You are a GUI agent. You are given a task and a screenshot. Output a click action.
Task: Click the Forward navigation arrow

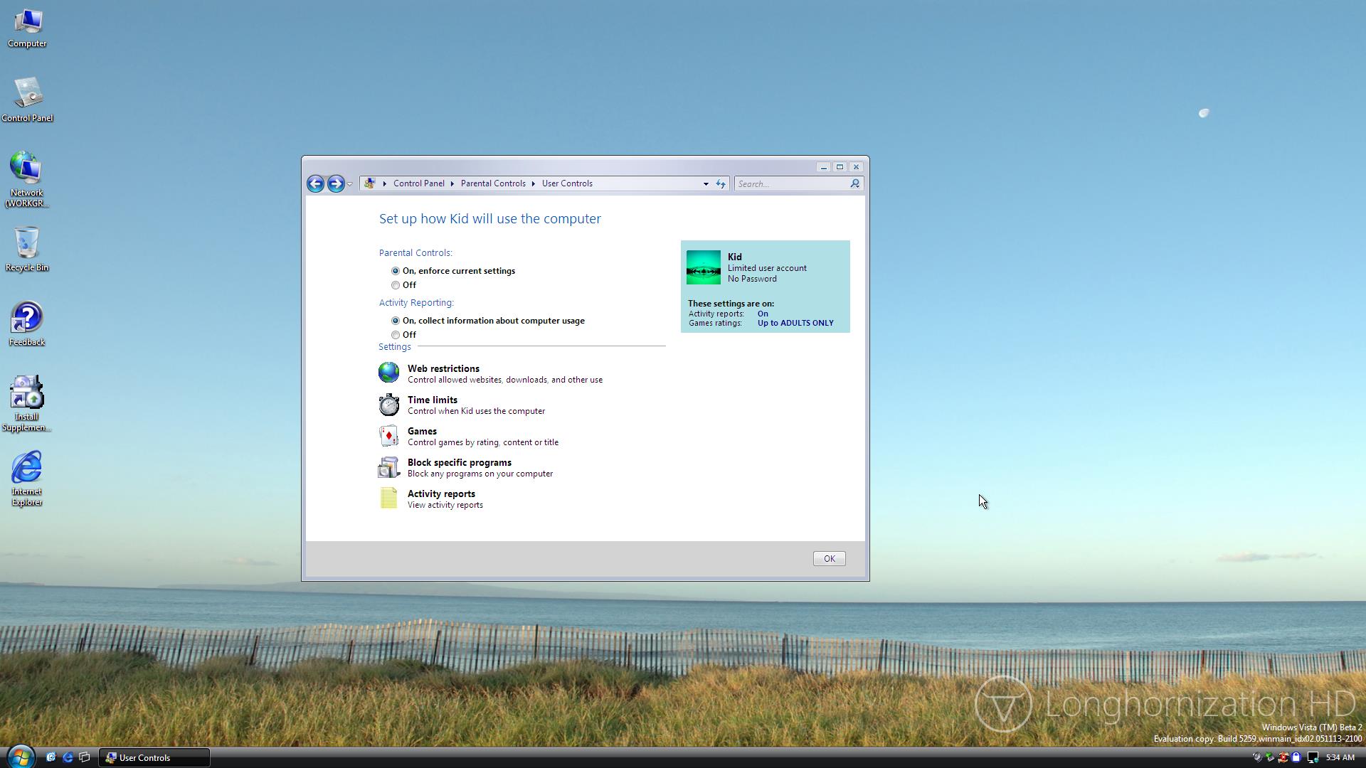[x=336, y=183]
